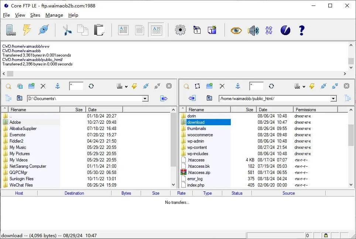Click the Paste clipboard icon

pyautogui.click(x=99, y=30)
